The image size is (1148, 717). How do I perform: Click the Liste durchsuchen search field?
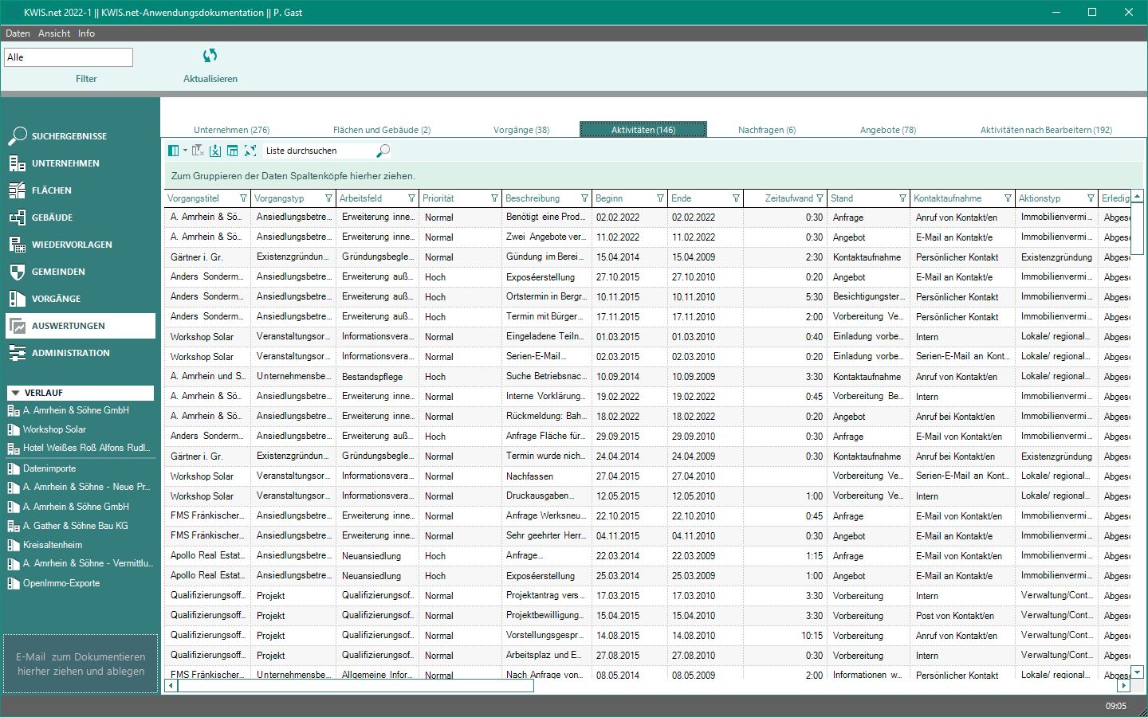click(x=319, y=151)
